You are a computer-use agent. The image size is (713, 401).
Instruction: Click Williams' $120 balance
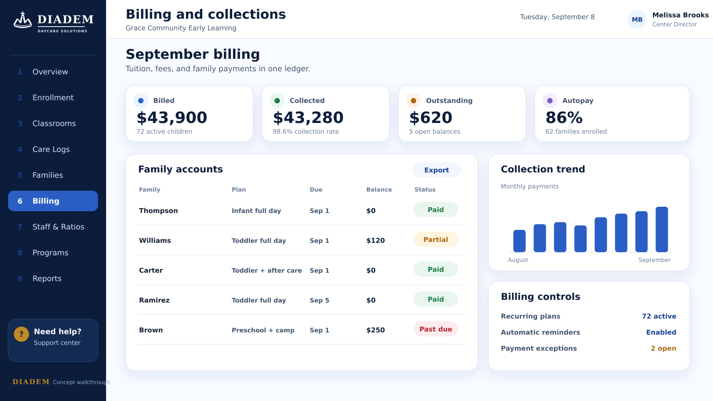click(x=376, y=241)
